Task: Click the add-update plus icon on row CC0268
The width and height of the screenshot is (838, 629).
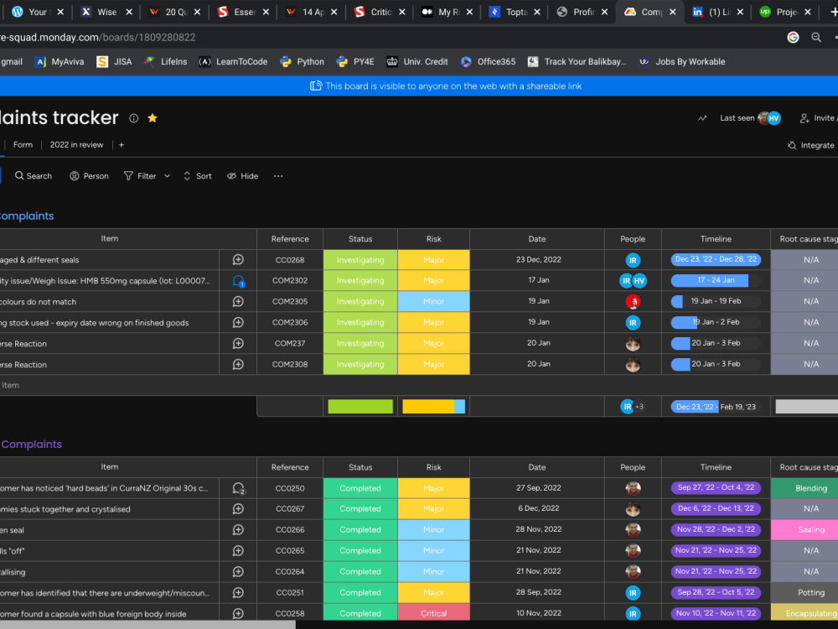Action: point(238,259)
